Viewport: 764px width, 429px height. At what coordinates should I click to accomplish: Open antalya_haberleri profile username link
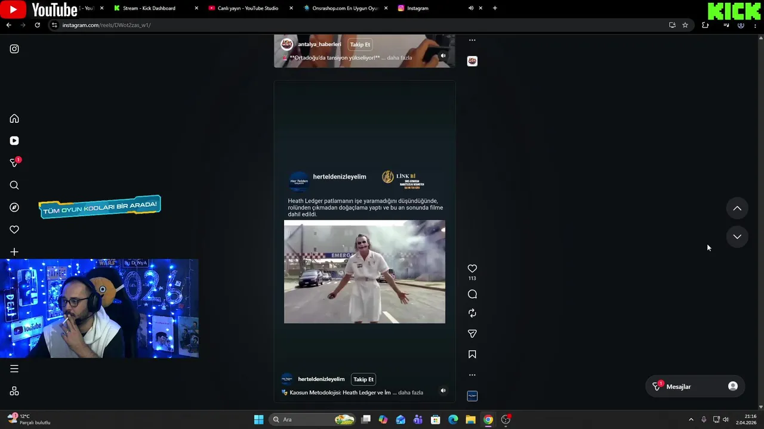coord(319,45)
